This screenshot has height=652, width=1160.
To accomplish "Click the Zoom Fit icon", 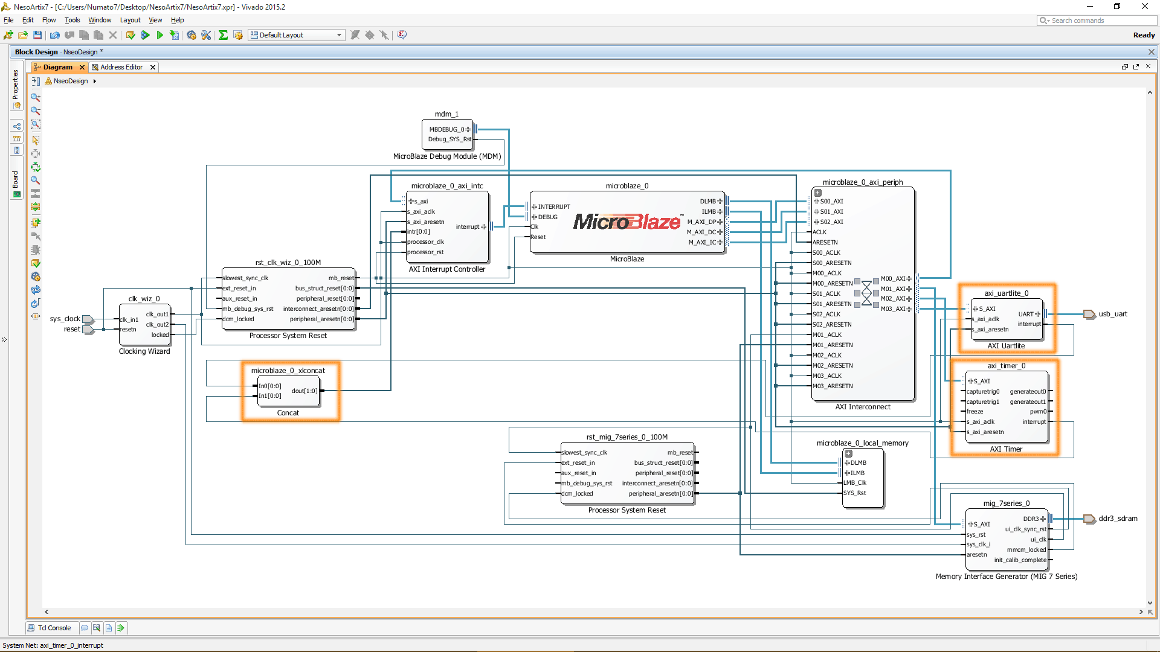I will pyautogui.click(x=36, y=124).
